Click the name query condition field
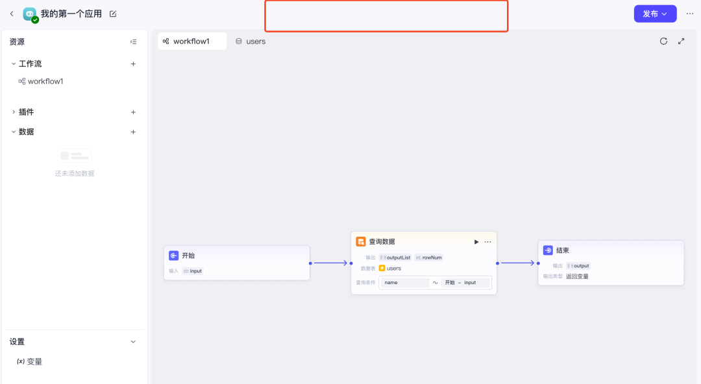This screenshot has width=701, height=384. (406, 283)
